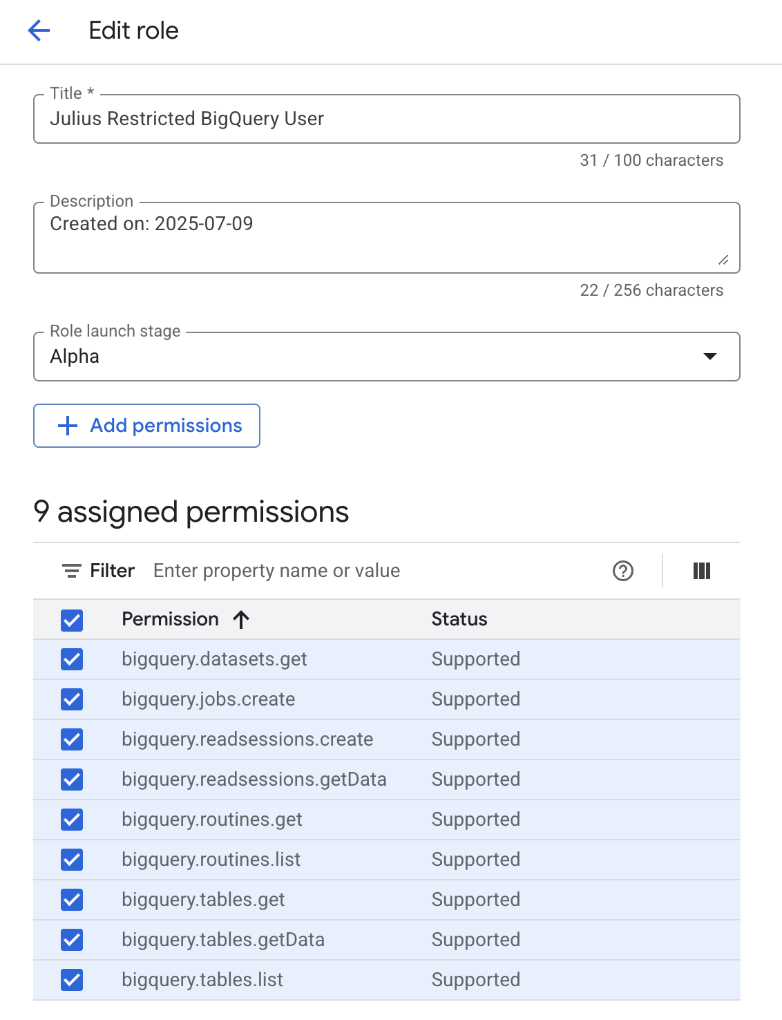This screenshot has height=1020, width=782.
Task: Click the Status column header
Action: click(459, 619)
